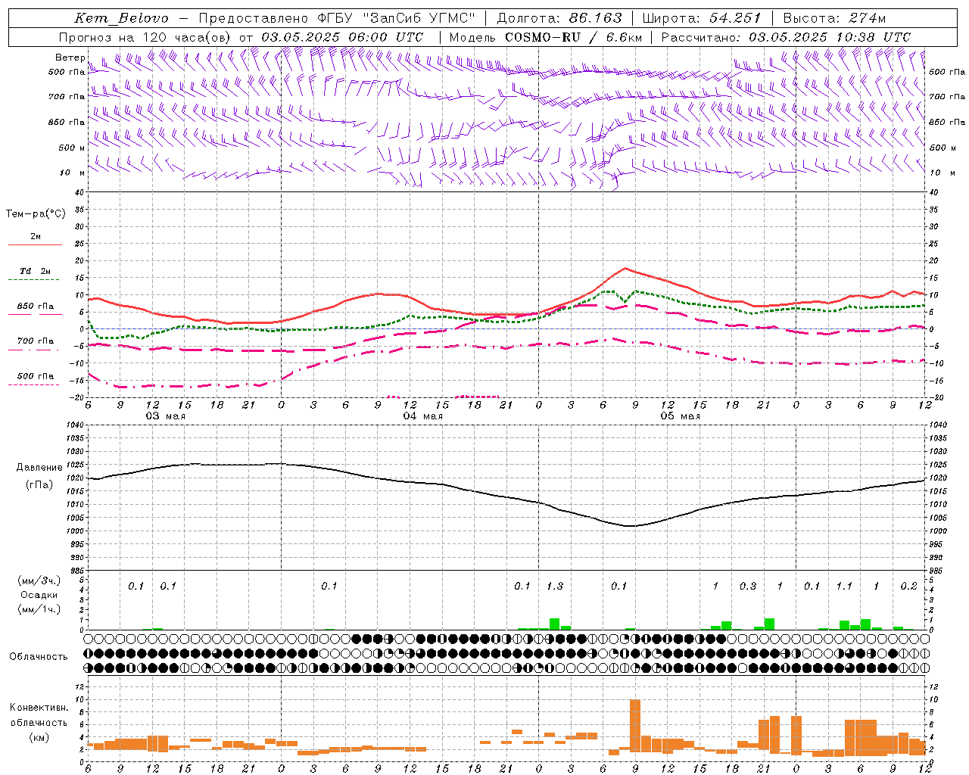
Task: Click the 0.2 precipitation amount value
Action: point(908,587)
